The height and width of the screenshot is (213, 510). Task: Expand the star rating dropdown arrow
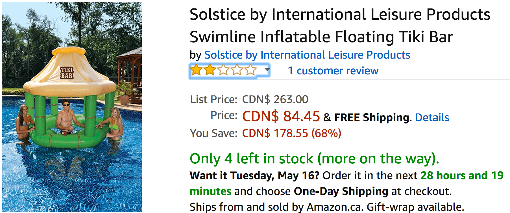[267, 69]
